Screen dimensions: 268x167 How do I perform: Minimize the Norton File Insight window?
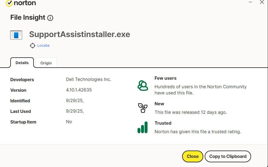251,2
